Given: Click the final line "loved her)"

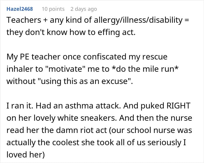Looking at the screenshot, I should click(x=25, y=155).
